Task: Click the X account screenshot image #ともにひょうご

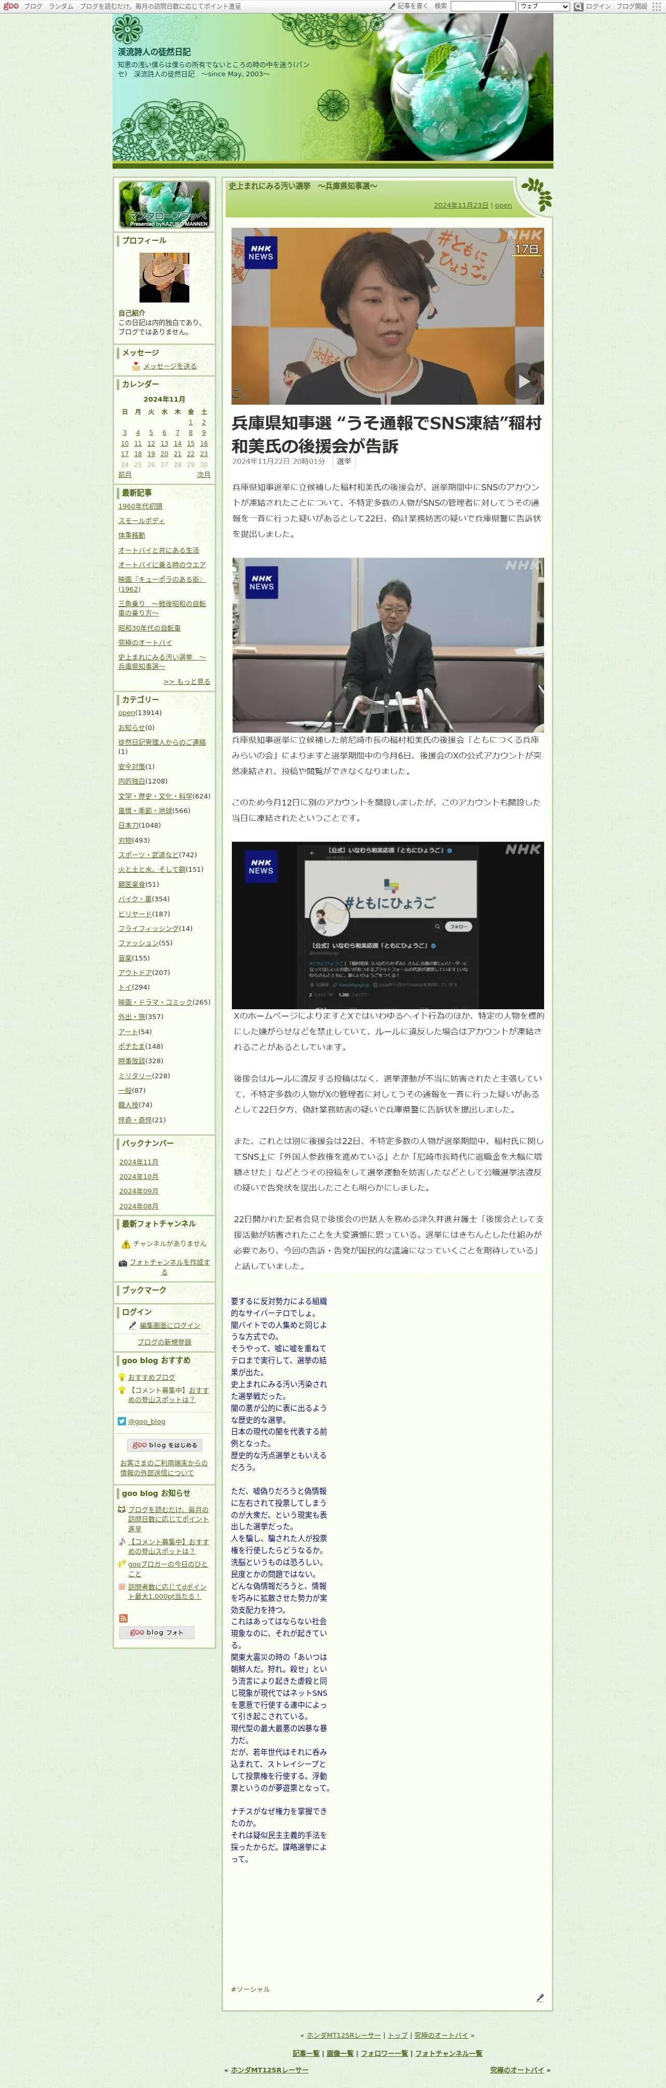Action: pyautogui.click(x=387, y=925)
